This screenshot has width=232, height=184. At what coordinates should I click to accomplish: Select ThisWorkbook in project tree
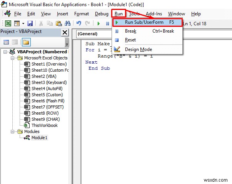[x=45, y=125]
